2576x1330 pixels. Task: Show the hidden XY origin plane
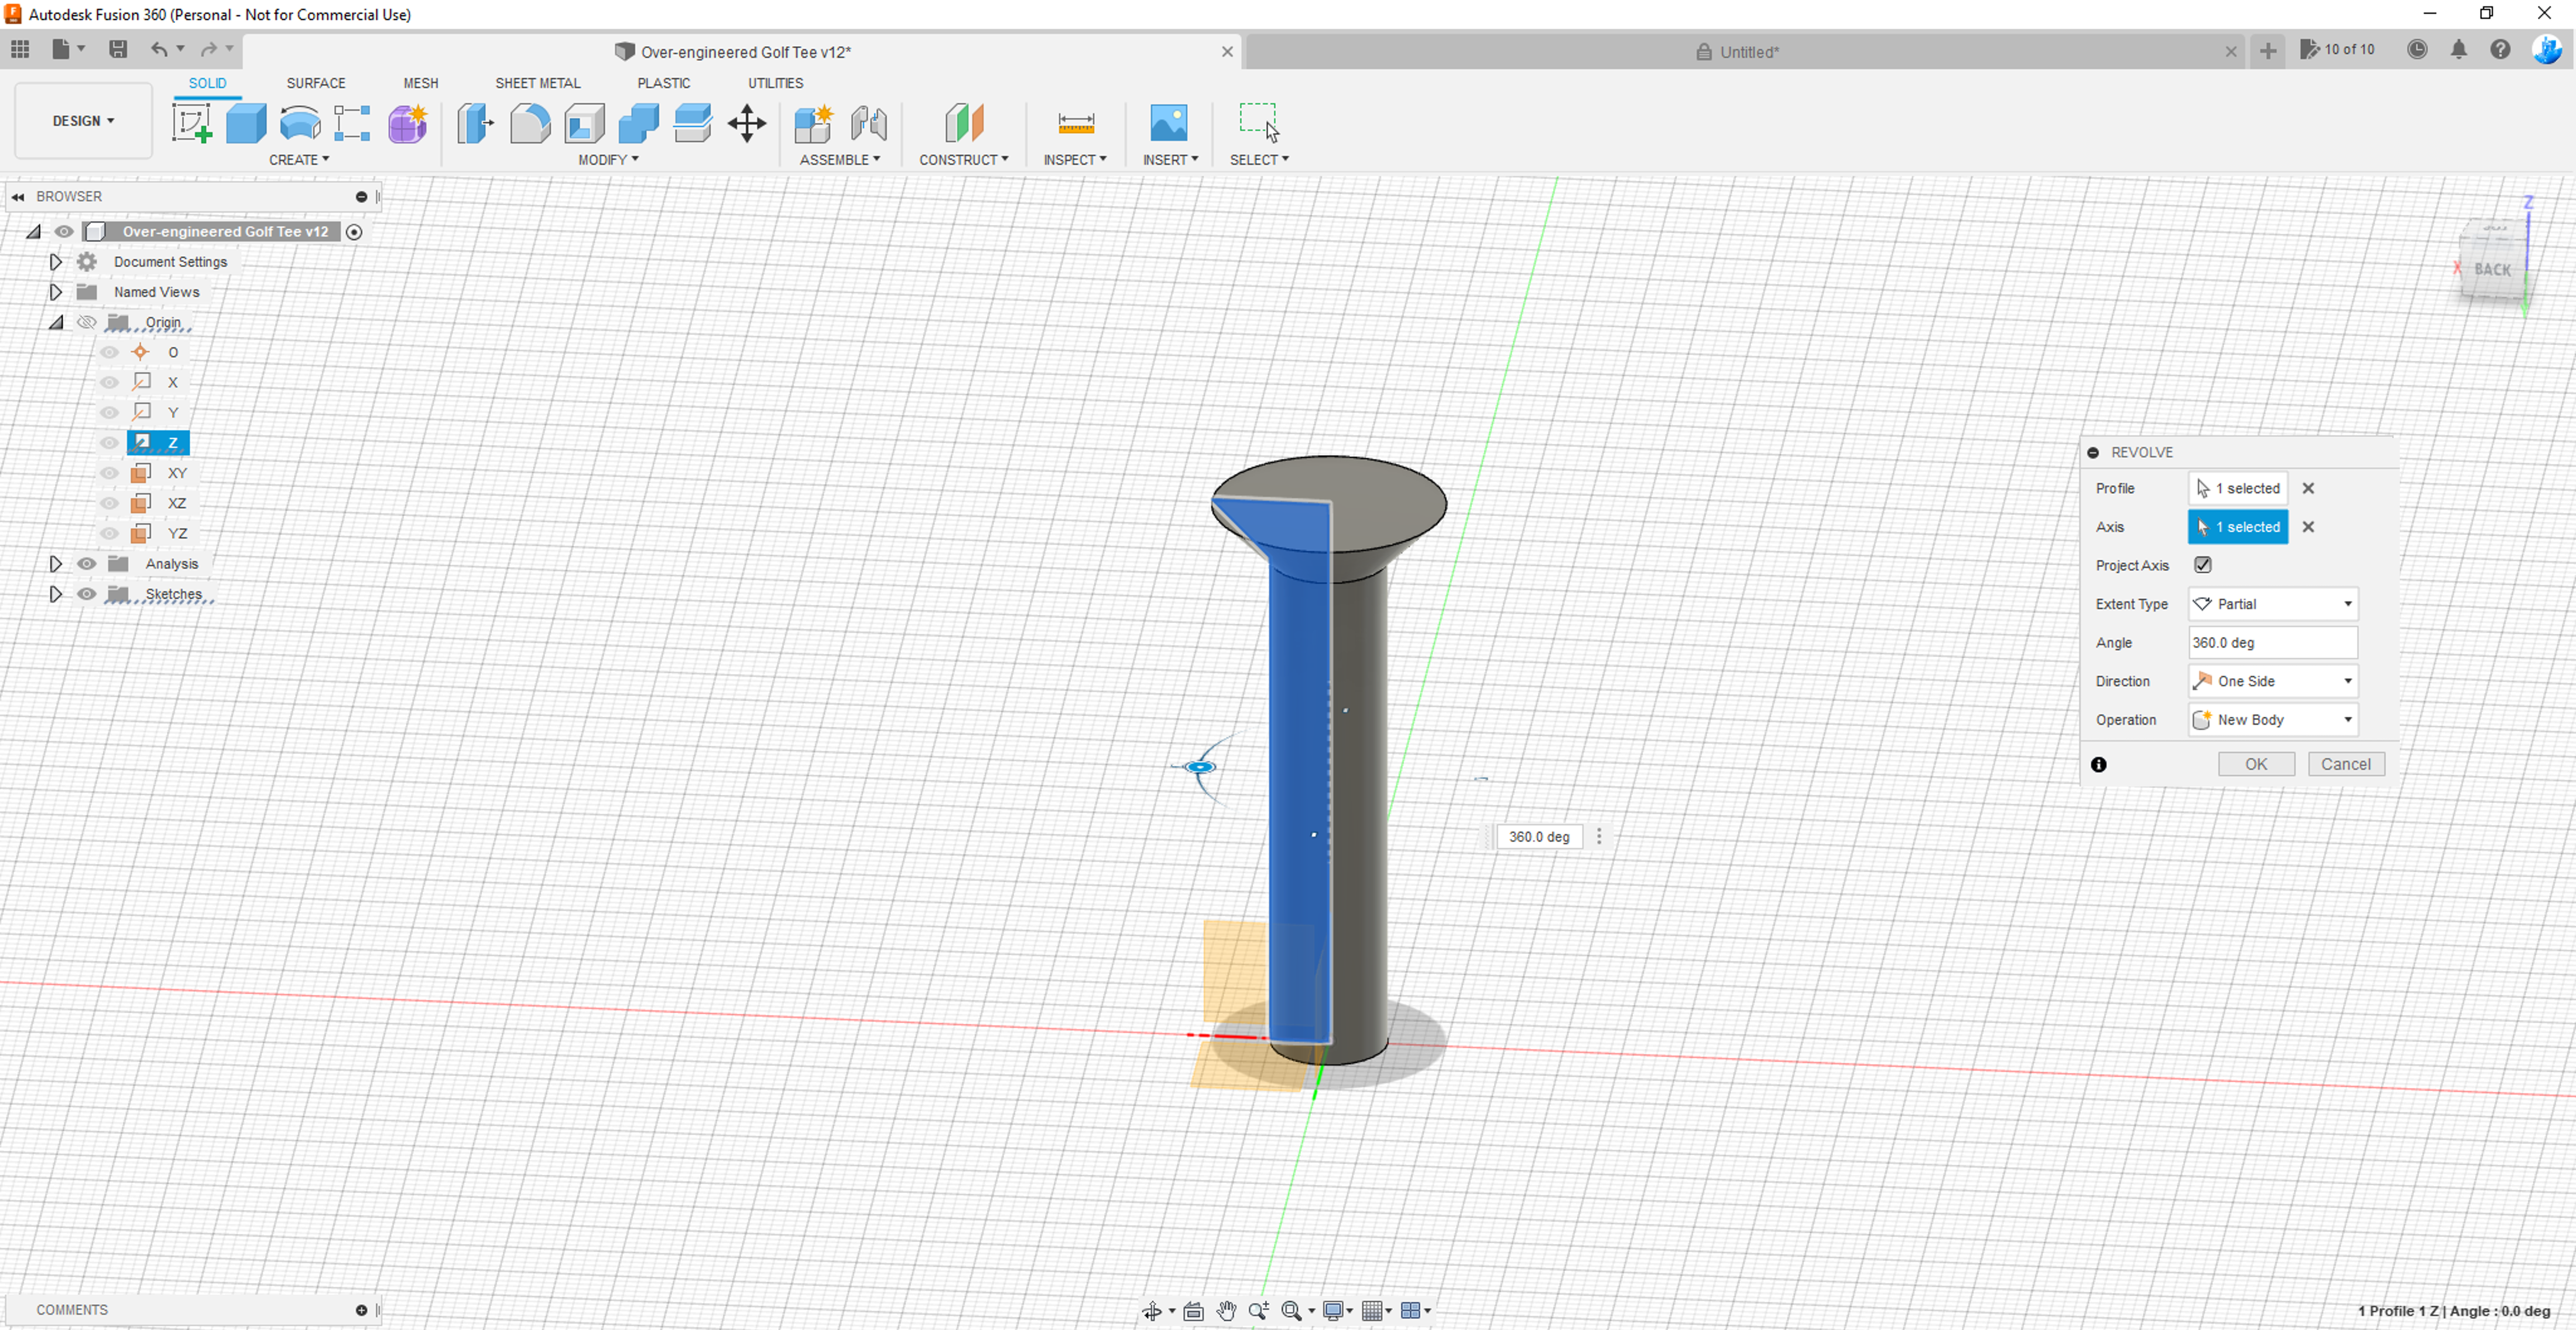[x=109, y=473]
